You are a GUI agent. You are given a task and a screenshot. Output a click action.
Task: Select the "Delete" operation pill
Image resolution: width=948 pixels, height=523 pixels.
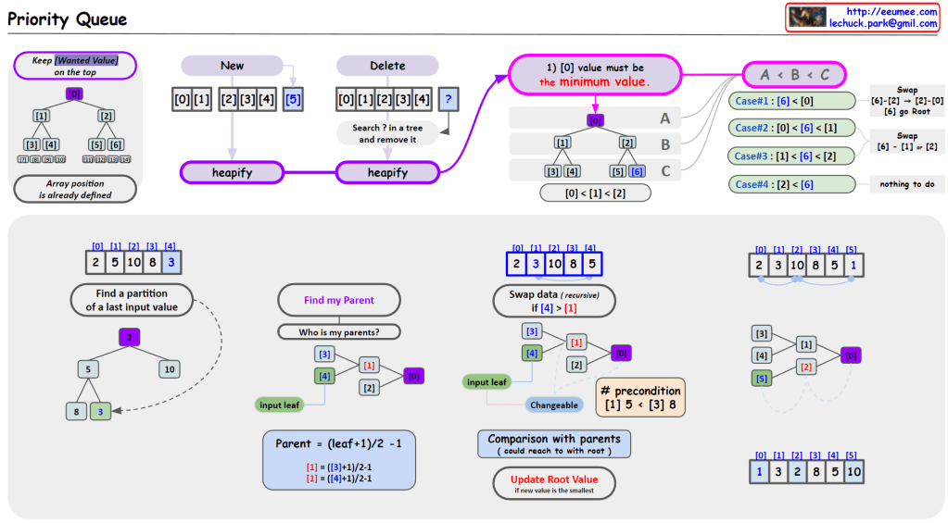click(x=387, y=66)
